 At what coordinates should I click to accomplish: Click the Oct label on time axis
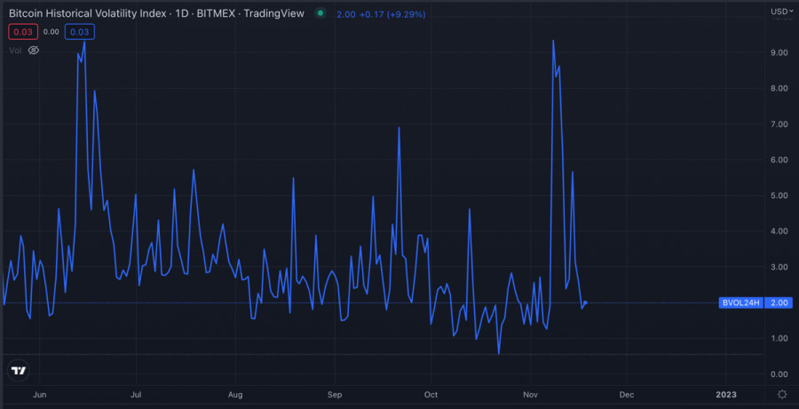[x=431, y=393]
